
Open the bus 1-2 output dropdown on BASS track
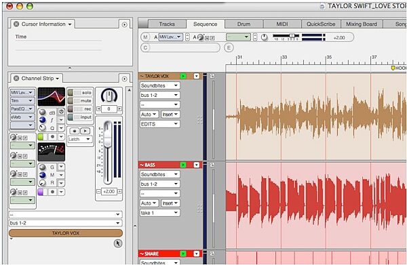click(x=159, y=184)
